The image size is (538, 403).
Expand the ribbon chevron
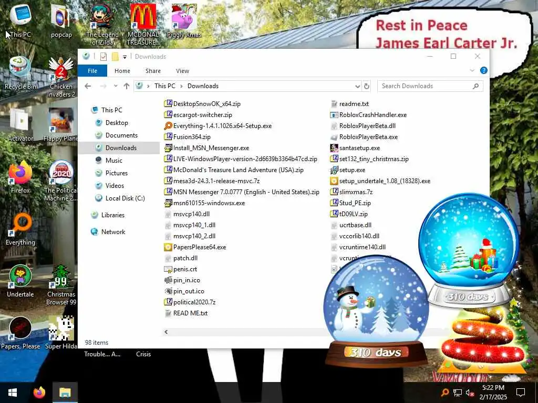tap(472, 71)
